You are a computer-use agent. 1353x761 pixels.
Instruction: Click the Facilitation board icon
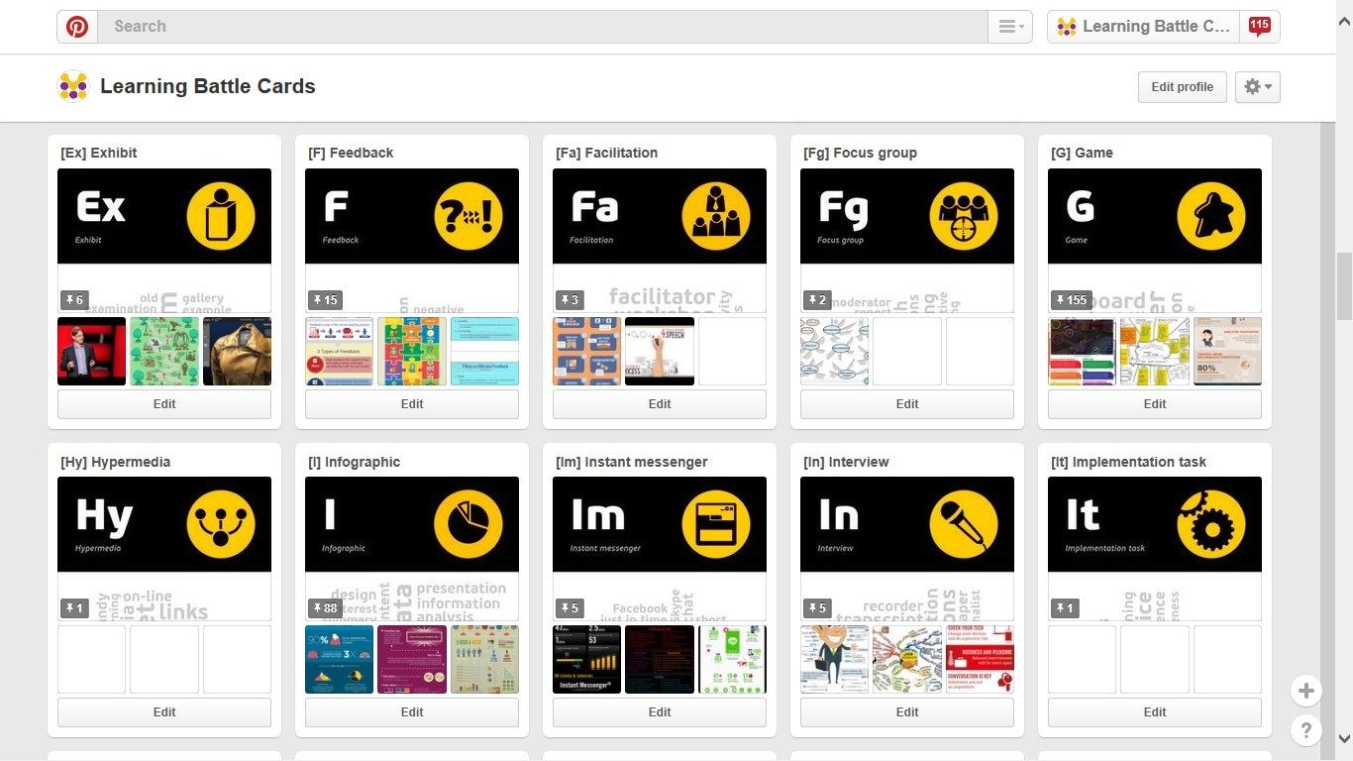click(716, 216)
